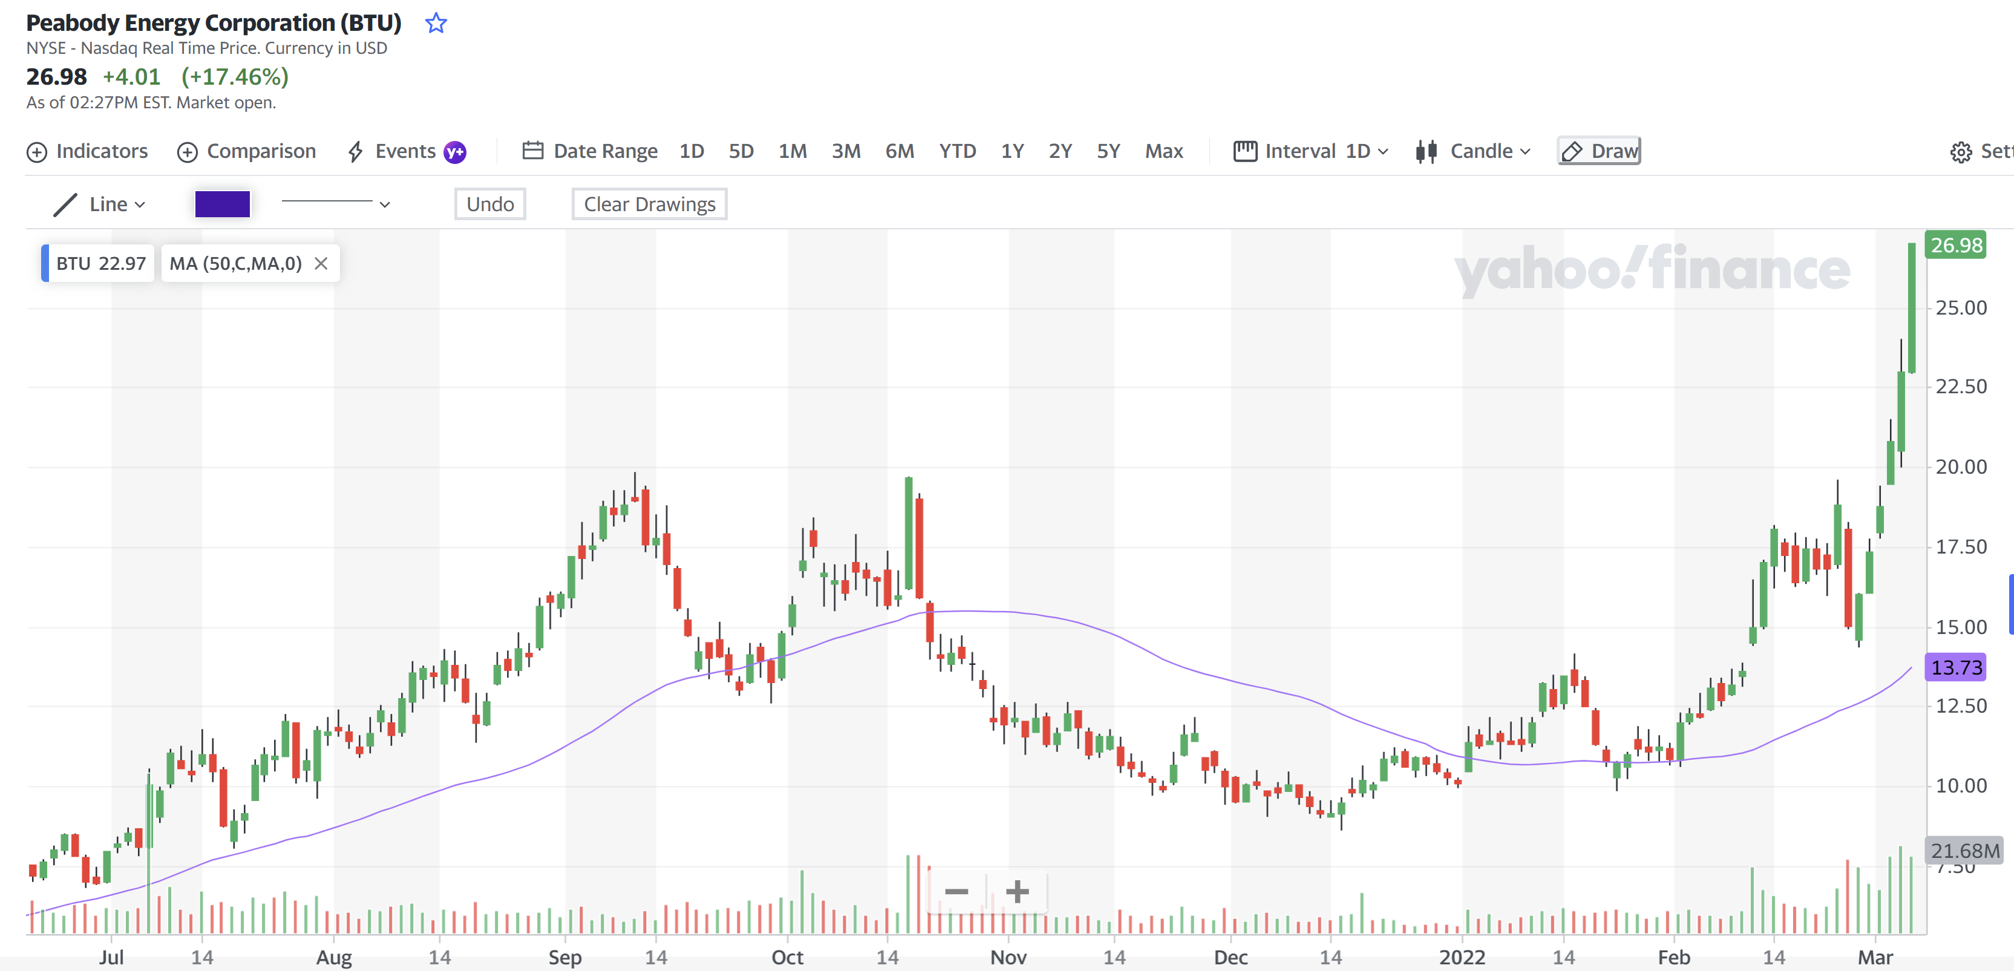Select the 6M range
Viewport: 2014px width, 971px height.
899,151
